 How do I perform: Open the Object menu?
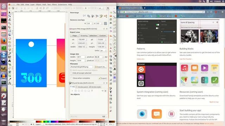click(38, 5)
